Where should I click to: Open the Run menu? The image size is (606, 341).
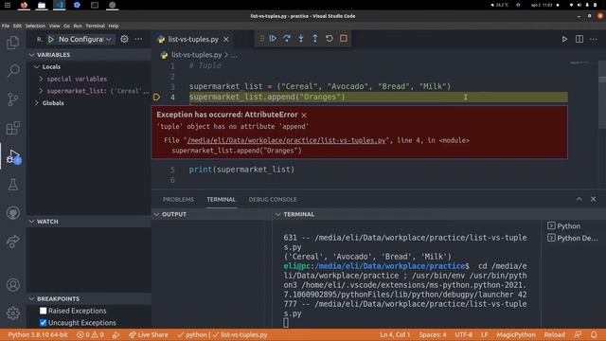tap(78, 26)
